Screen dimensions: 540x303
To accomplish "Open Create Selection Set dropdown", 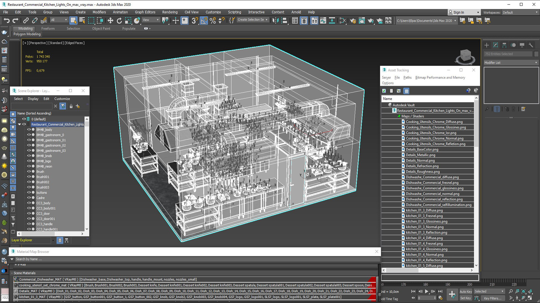I will pyautogui.click(x=253, y=20).
